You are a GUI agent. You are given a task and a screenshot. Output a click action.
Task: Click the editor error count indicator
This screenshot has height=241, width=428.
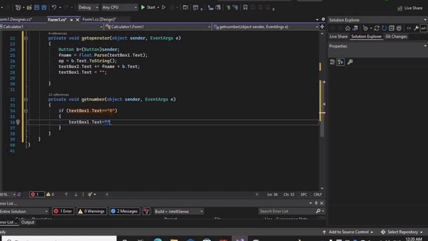(x=37, y=194)
